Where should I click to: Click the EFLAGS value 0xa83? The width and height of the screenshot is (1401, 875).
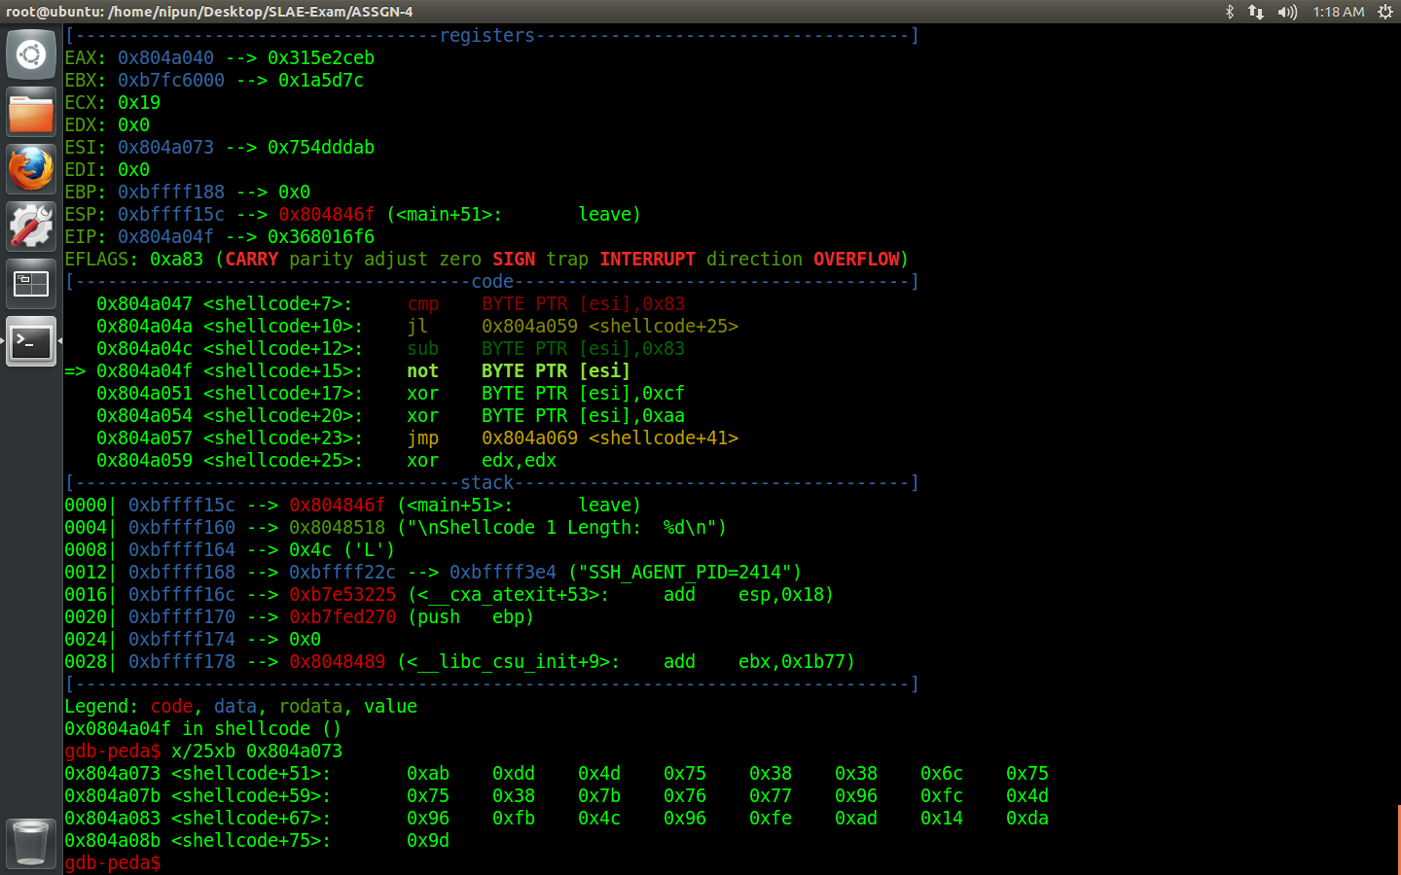click(176, 260)
